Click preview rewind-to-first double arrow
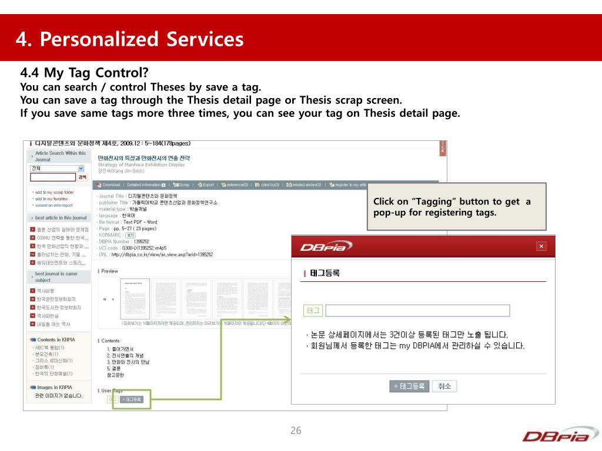 [x=105, y=299]
